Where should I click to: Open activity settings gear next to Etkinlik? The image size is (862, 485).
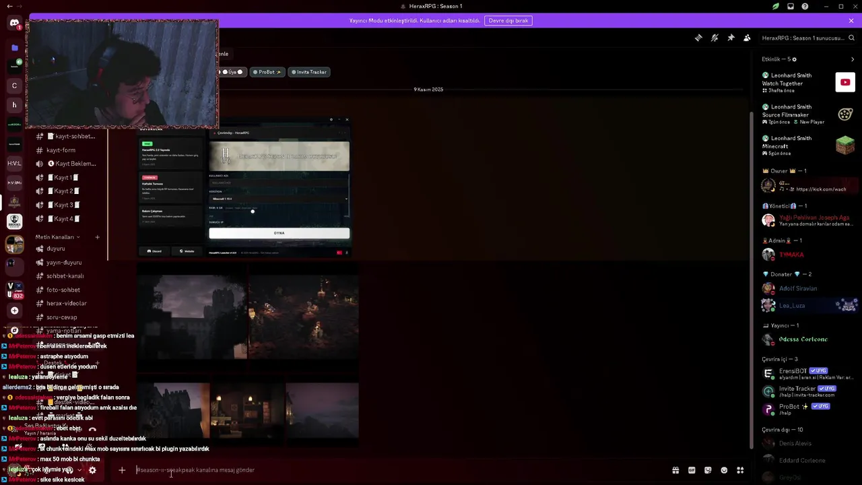794,59
